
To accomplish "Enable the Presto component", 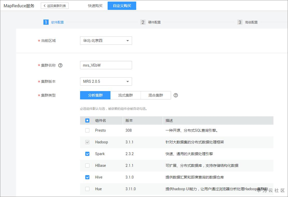I will [87, 130].
